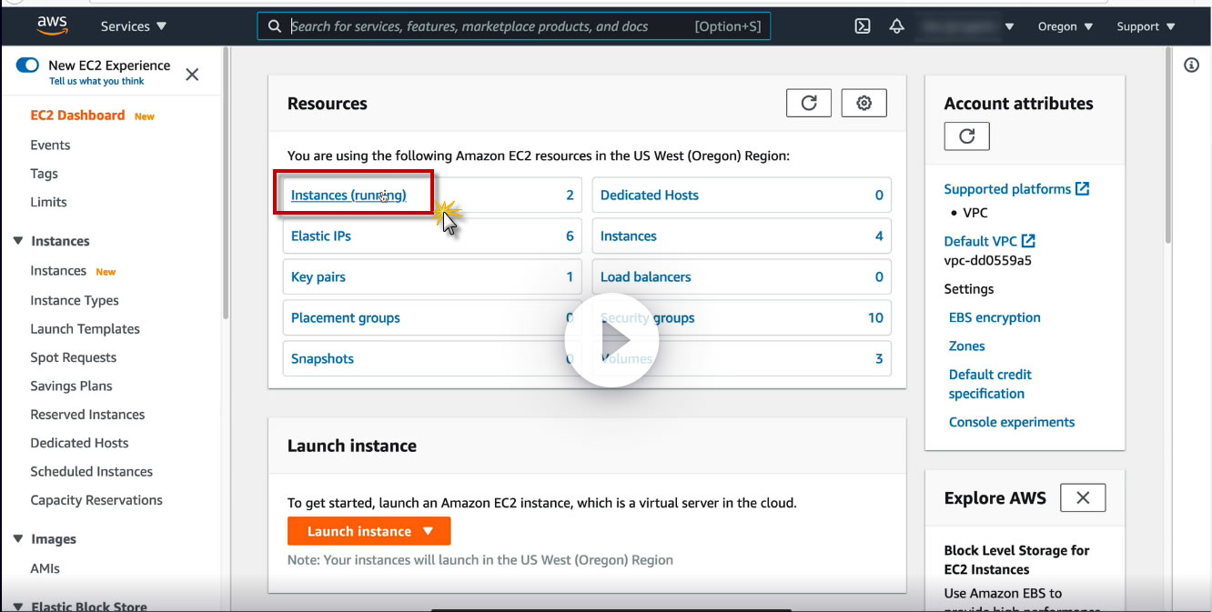Open Supported platforms external link icon

1082,188
